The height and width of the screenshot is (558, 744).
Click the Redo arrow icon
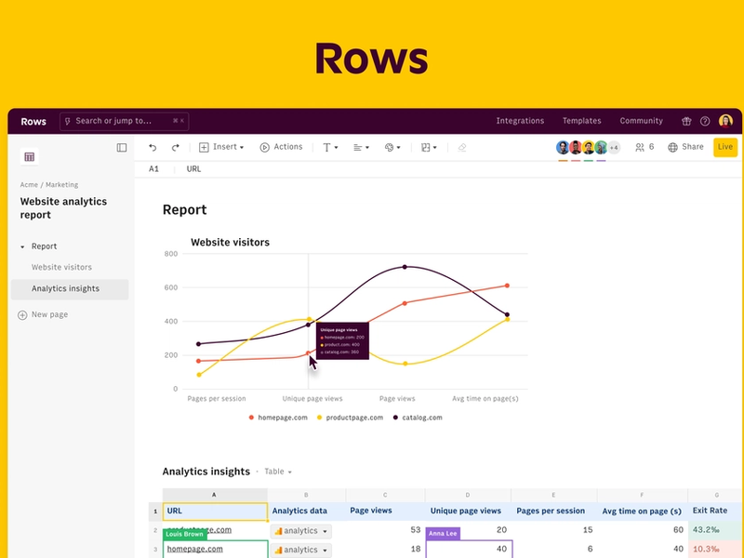coord(175,148)
